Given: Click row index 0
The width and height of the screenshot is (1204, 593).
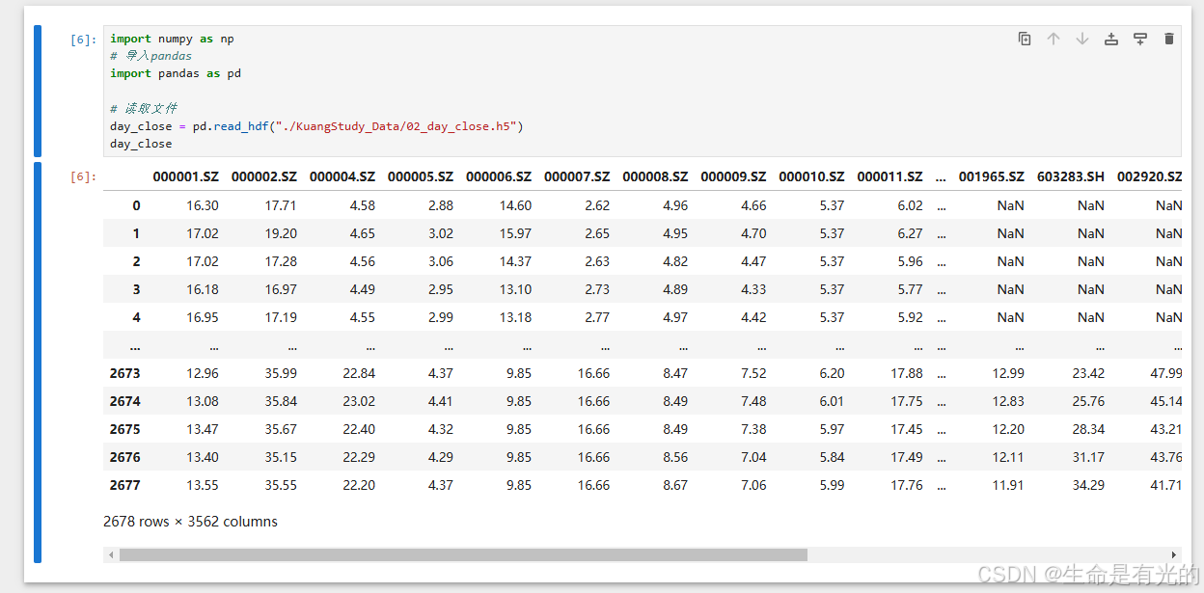Looking at the screenshot, I should pyautogui.click(x=136, y=205).
